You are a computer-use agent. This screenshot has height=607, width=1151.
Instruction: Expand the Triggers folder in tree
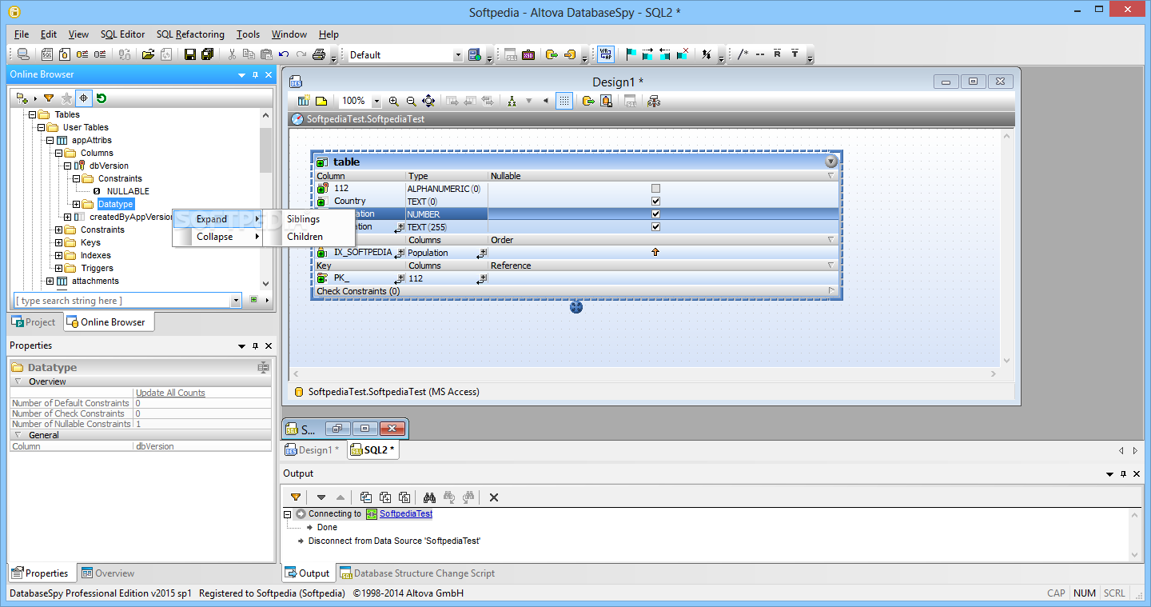tap(58, 268)
